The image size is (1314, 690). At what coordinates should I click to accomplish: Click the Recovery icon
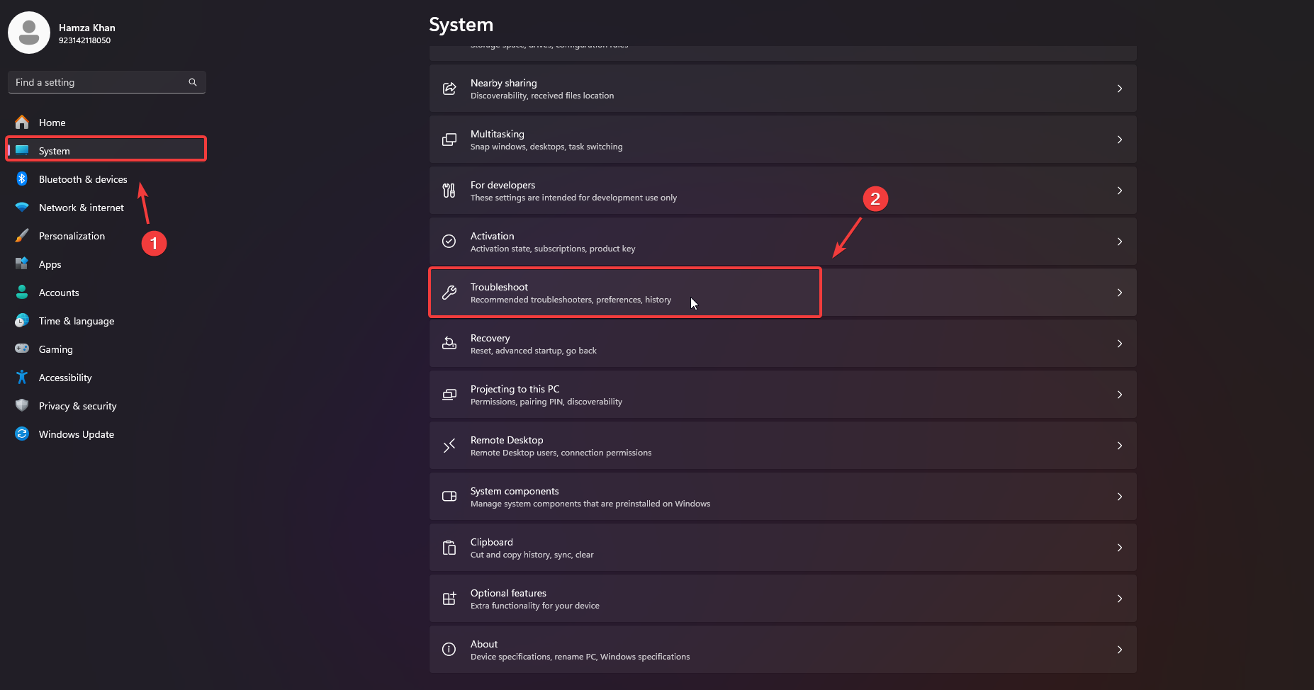tap(449, 344)
